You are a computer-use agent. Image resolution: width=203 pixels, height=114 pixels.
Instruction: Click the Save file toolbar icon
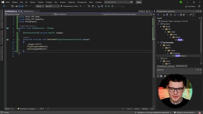(20, 6)
